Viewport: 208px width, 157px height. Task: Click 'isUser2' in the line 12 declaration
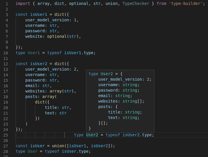[39, 64]
